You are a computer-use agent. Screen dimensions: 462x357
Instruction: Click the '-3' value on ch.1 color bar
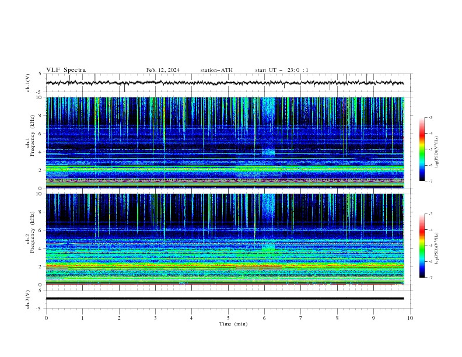click(x=430, y=117)
